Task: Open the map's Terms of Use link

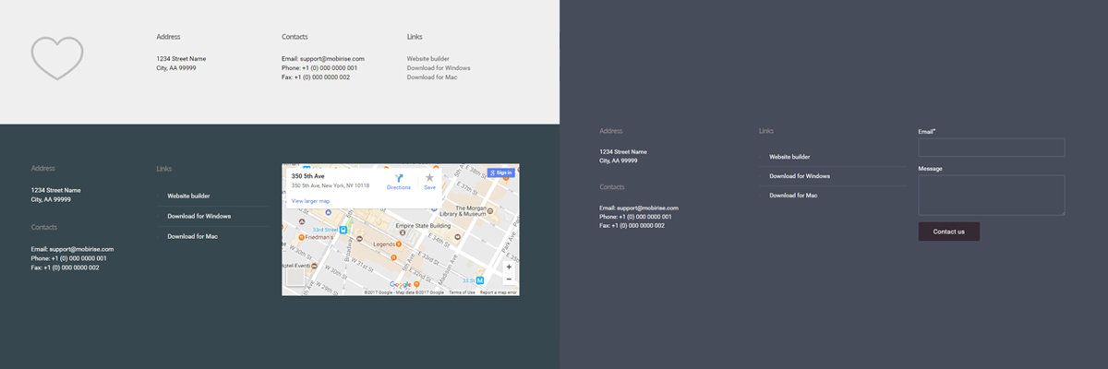Action: 462,292
